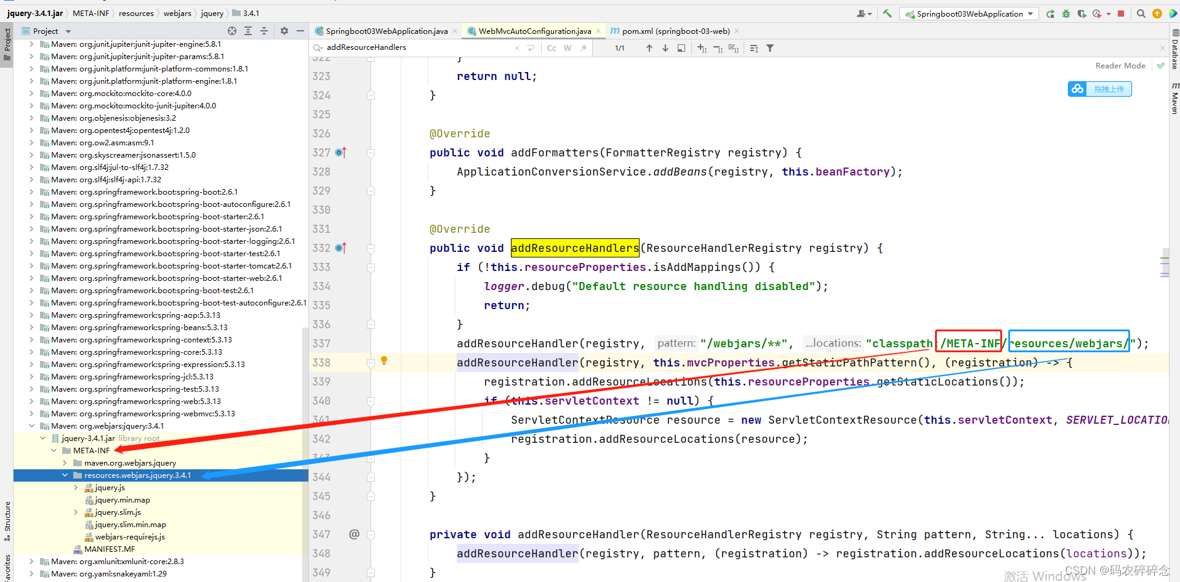
Task: Collapse Maven: org.webjars:jquery:3.4.1 node
Action: [31, 426]
